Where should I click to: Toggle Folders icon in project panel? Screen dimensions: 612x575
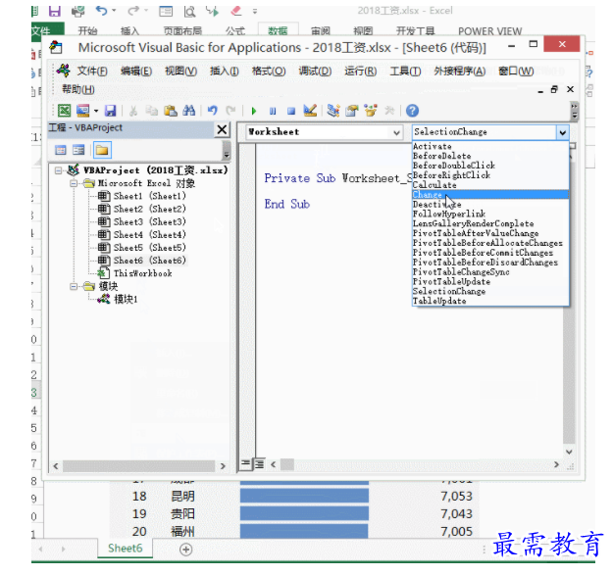(x=102, y=150)
